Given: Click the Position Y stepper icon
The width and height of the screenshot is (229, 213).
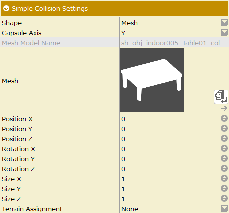Looking at the screenshot, I should (x=224, y=128).
